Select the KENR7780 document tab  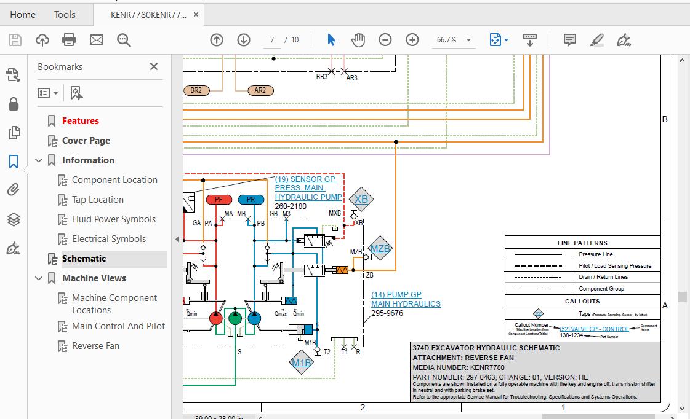coord(148,15)
